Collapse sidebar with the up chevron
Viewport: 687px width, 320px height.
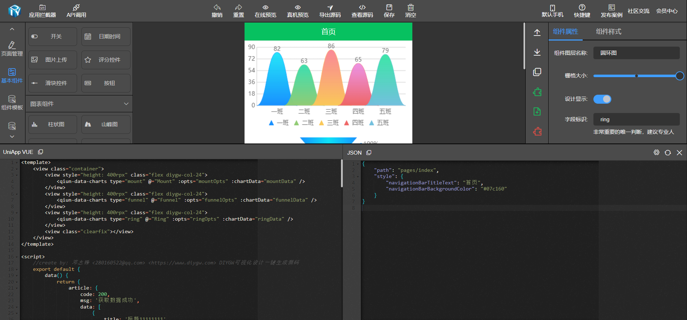coord(12,29)
